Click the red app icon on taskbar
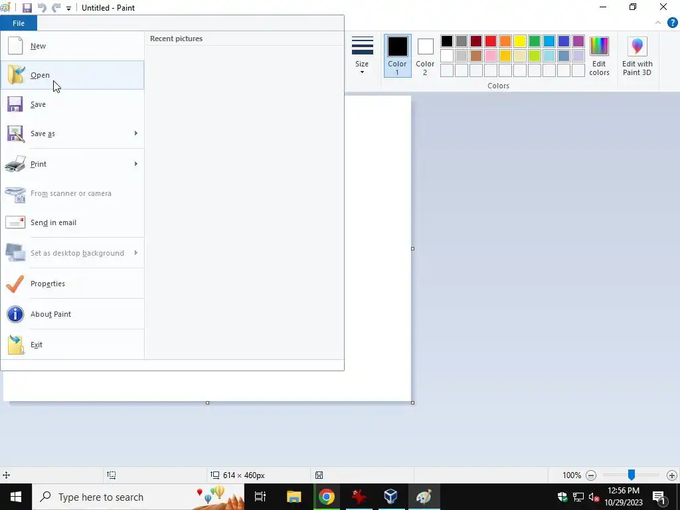The height and width of the screenshot is (510, 680). pos(359,497)
